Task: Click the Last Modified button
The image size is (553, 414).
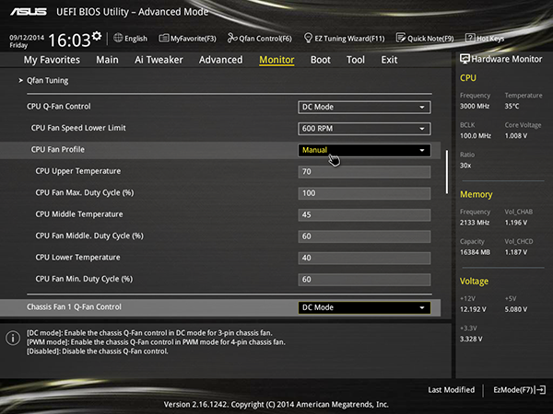Action: tap(451, 390)
